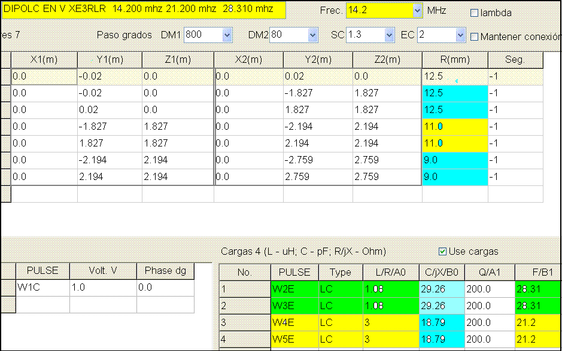Select the Type LC cell of load 1
This screenshot has height=351, width=562.
tap(341, 289)
